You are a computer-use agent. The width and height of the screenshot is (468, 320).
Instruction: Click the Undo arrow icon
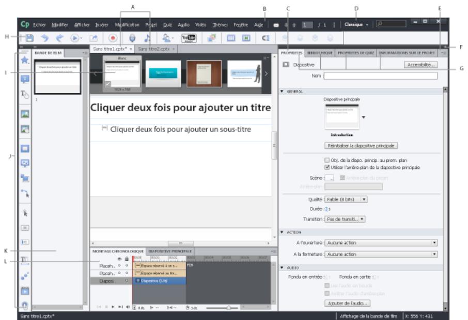tap(45, 38)
